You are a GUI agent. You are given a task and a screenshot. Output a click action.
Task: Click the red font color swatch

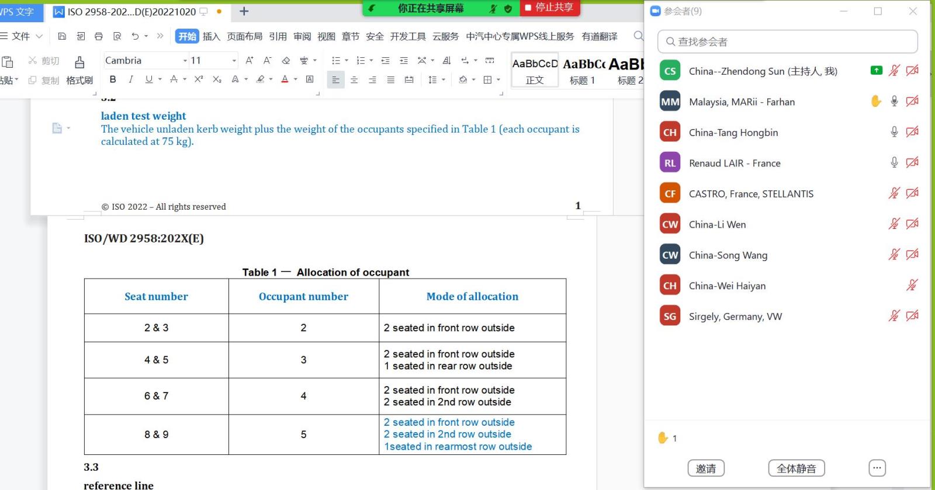click(x=285, y=79)
